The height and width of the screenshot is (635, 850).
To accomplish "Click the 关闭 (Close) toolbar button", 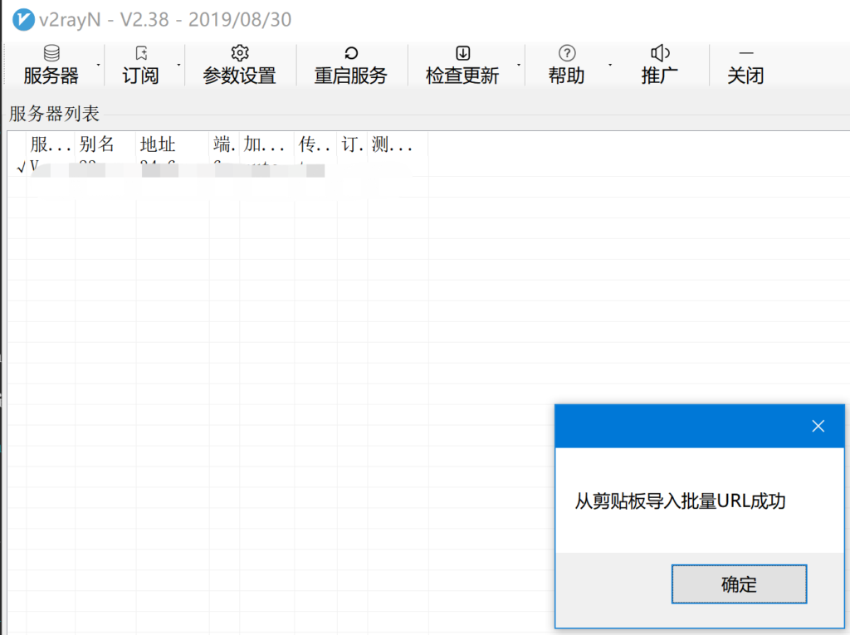I will [746, 65].
